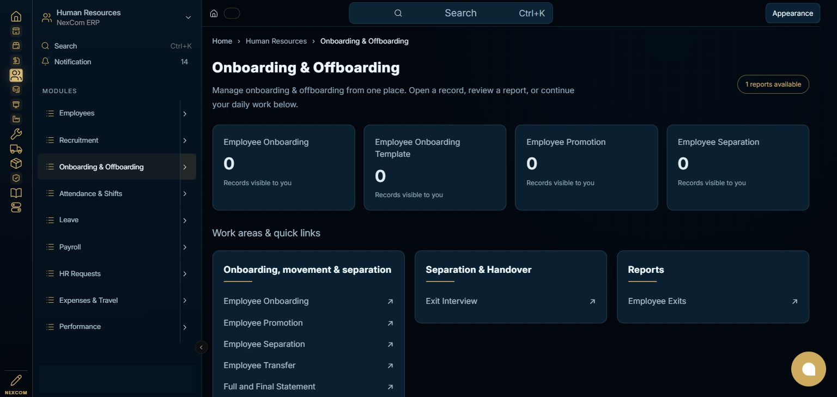Open the Recruitment module
This screenshot has width=837, height=397.
108,140
